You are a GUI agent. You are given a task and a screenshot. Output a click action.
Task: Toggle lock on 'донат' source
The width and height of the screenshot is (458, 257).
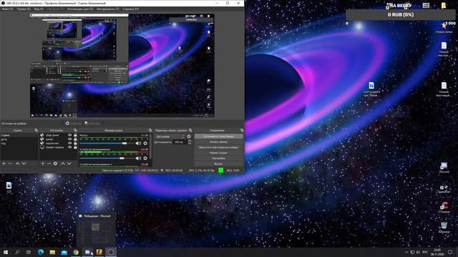pyautogui.click(x=75, y=139)
